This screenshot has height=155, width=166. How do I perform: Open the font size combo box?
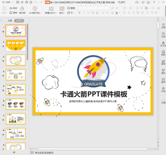pos(104,8)
